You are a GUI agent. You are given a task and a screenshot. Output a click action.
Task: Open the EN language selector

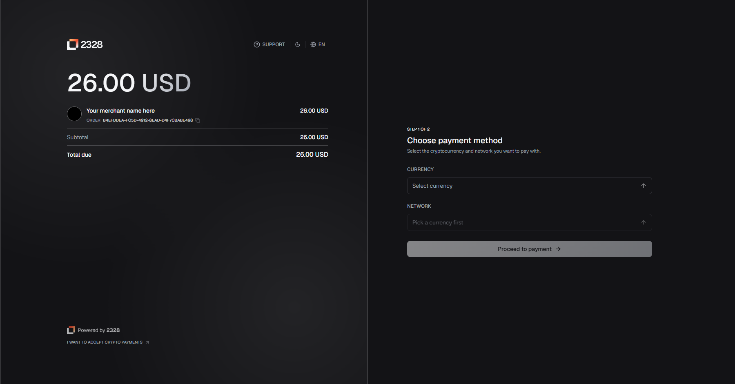click(x=318, y=44)
